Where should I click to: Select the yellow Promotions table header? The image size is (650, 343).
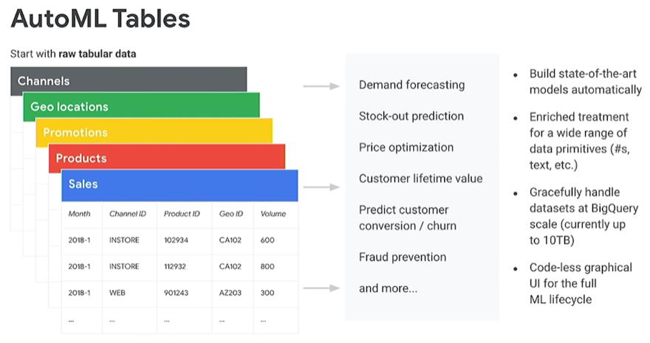click(154, 131)
